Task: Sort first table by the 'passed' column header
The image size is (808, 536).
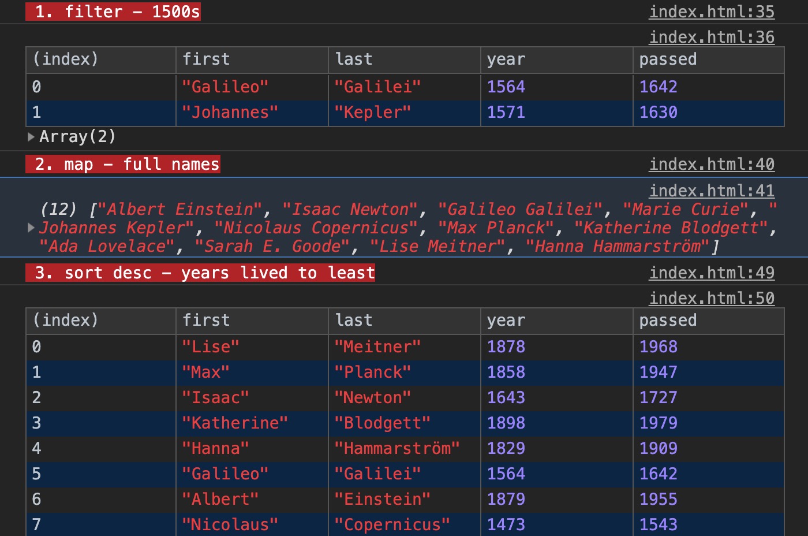Action: 709,59
